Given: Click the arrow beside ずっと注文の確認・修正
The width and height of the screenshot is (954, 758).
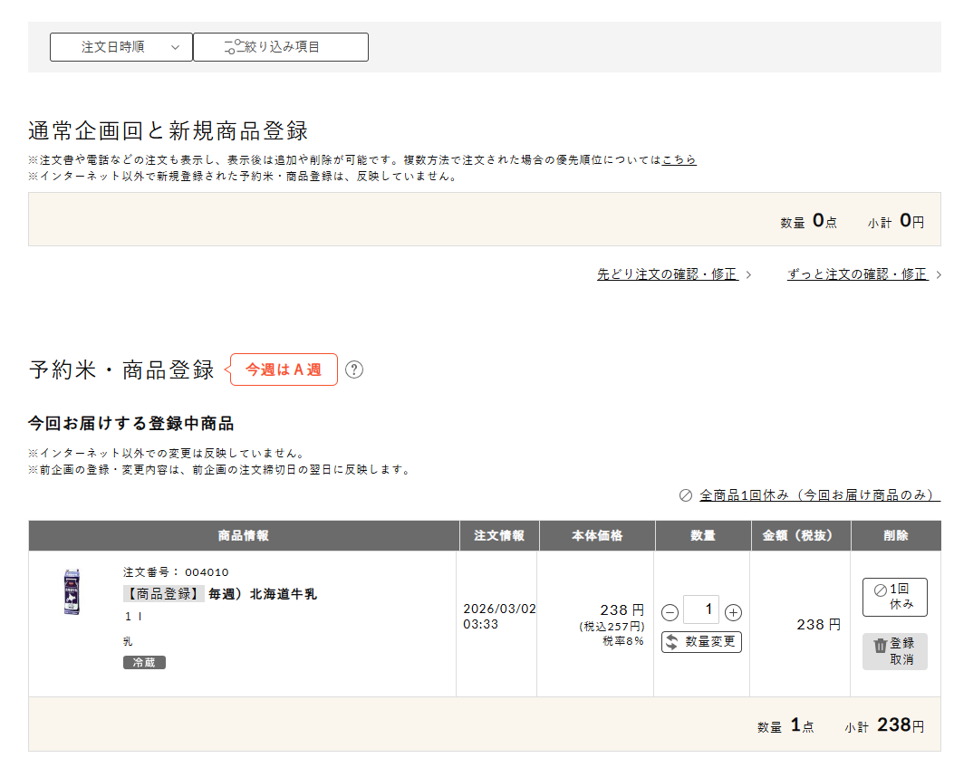Looking at the screenshot, I should tap(938, 275).
